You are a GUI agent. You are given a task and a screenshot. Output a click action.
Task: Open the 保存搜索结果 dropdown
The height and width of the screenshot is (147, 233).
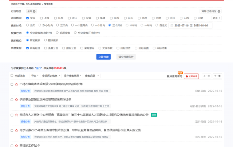[72, 76]
